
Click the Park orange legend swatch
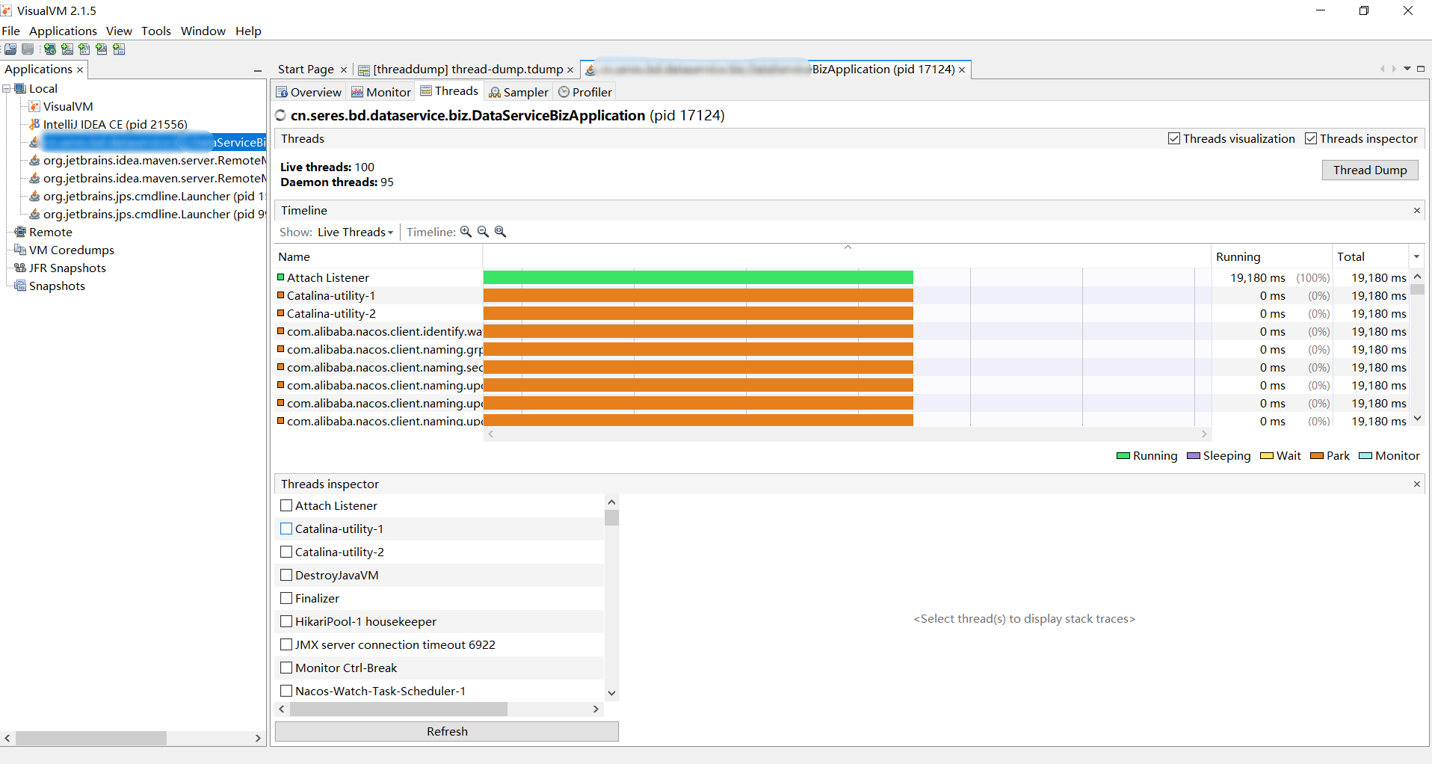[1317, 456]
